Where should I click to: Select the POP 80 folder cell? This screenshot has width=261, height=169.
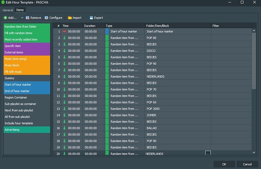click(178, 38)
